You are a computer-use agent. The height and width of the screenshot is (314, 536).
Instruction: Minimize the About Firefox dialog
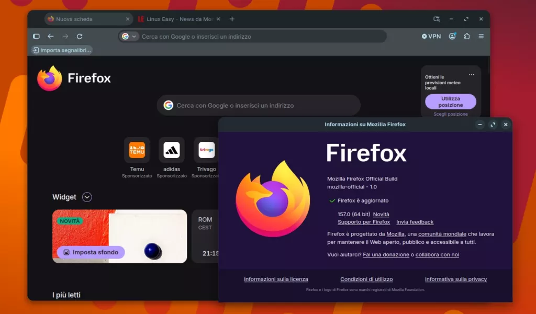pos(480,125)
